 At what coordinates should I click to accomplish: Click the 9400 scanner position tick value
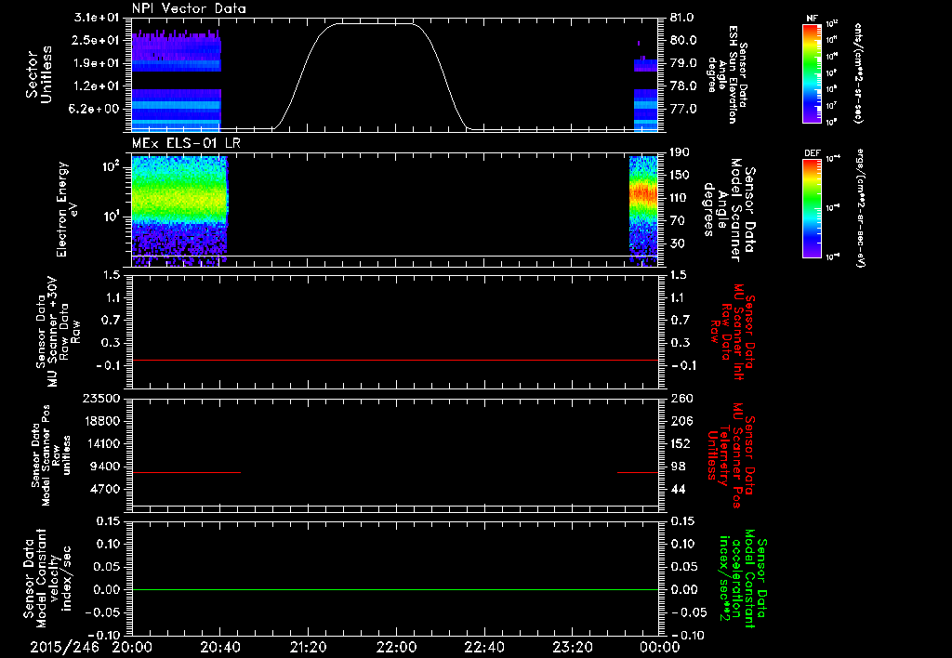pyautogui.click(x=104, y=467)
